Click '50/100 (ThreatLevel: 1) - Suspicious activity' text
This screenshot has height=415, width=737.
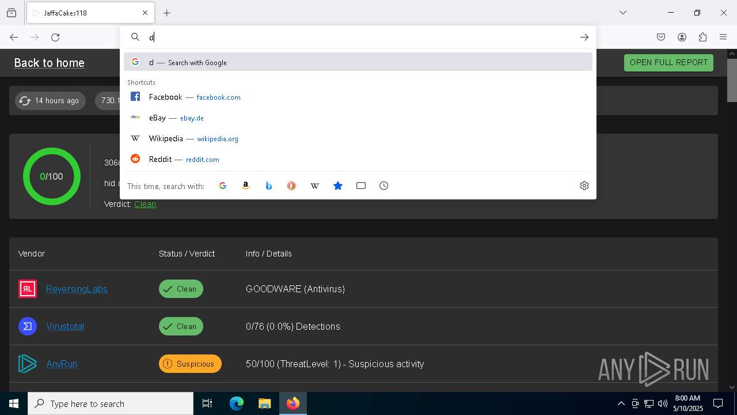click(x=335, y=364)
